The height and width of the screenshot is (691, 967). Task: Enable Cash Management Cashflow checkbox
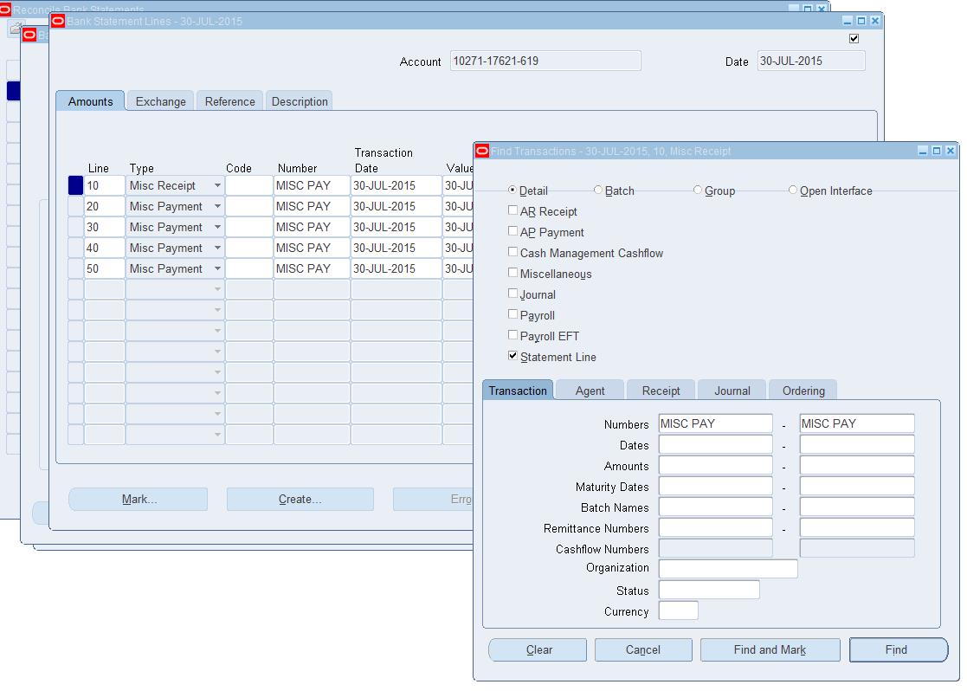(513, 252)
